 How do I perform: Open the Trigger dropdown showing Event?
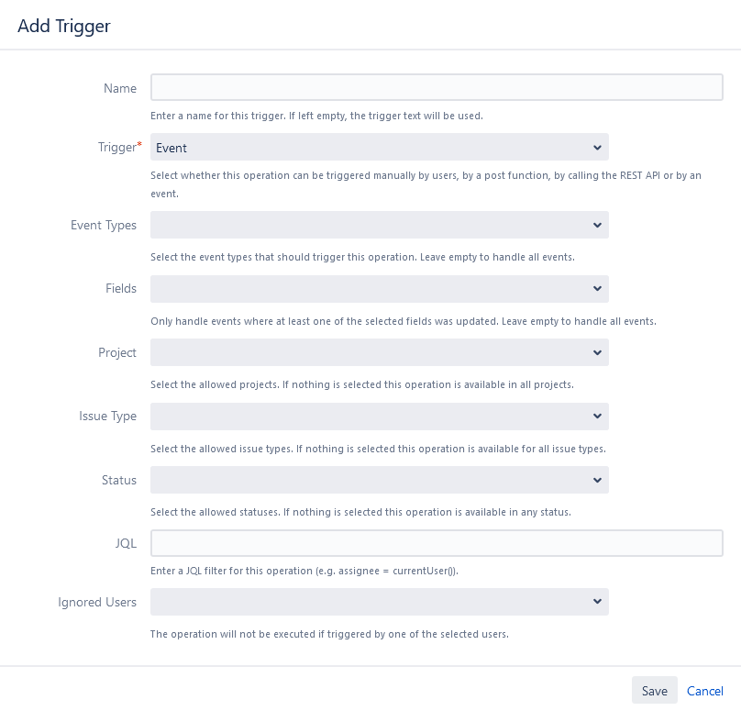pos(380,147)
